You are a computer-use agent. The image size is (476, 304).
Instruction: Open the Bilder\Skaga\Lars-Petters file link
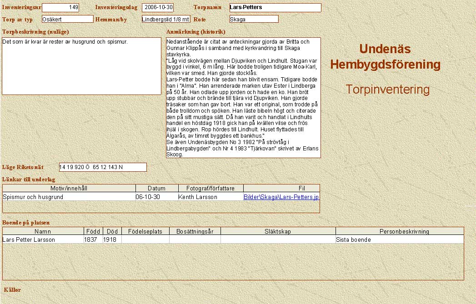281,197
